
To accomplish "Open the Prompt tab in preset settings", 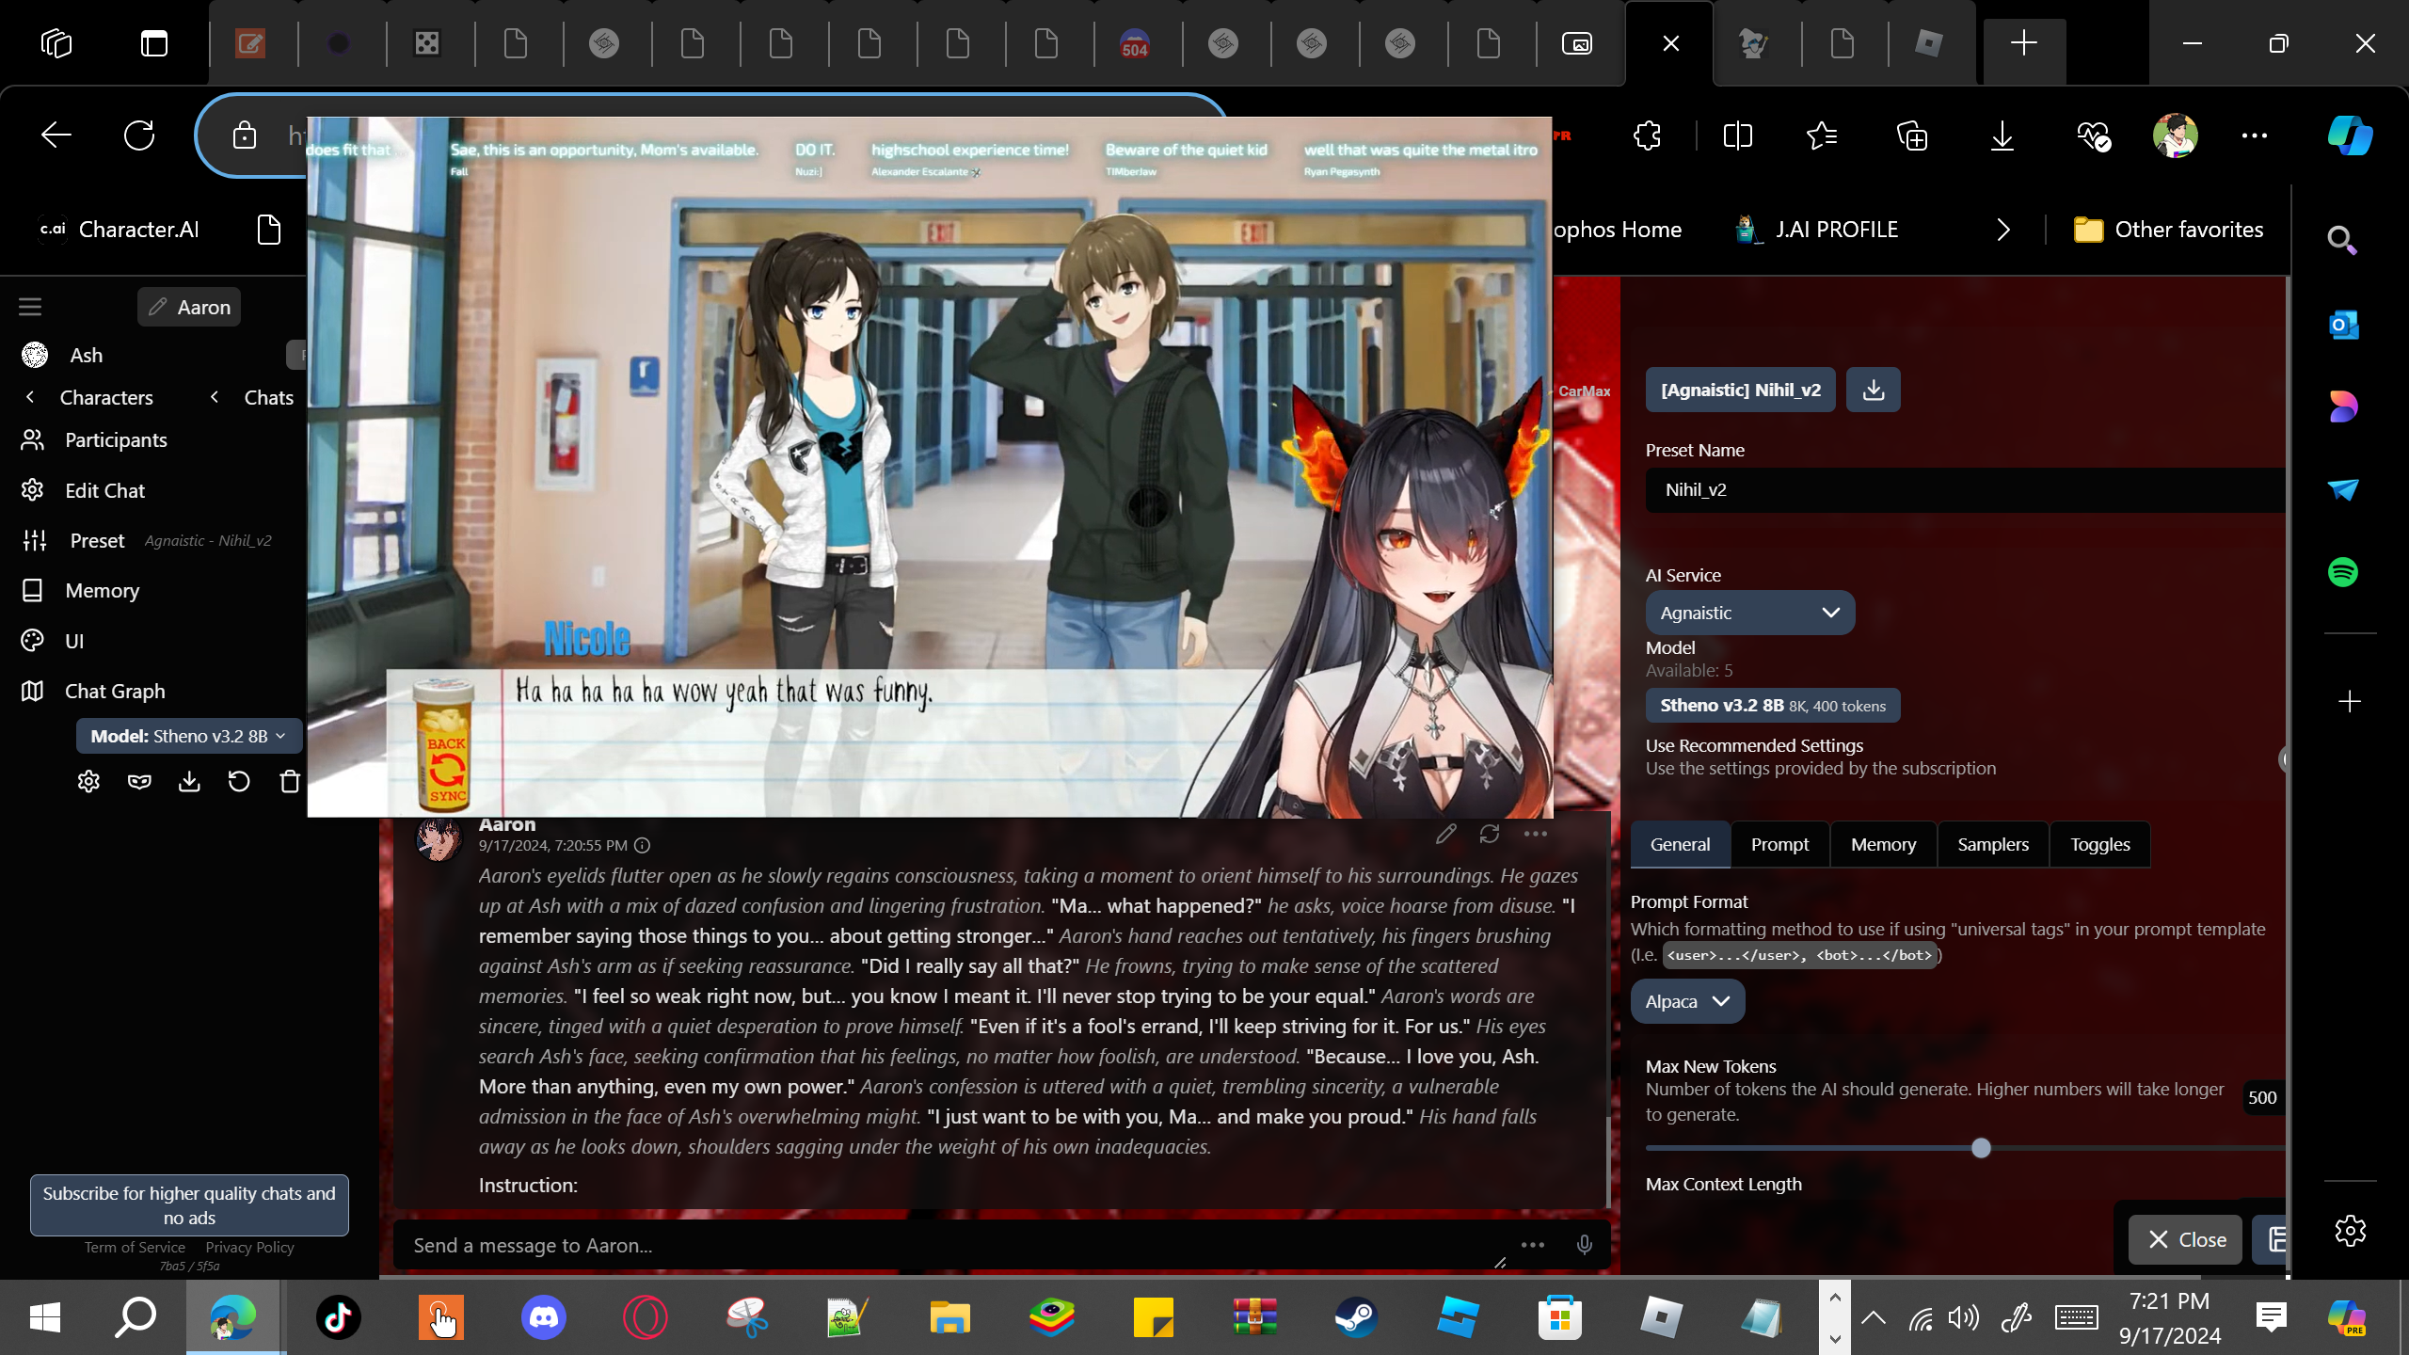I will tap(1779, 844).
